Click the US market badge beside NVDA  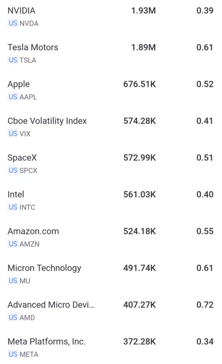click(13, 23)
